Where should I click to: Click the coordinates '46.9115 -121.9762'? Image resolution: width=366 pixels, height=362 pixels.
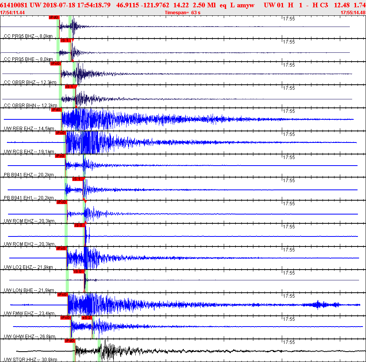[x=143, y=5]
